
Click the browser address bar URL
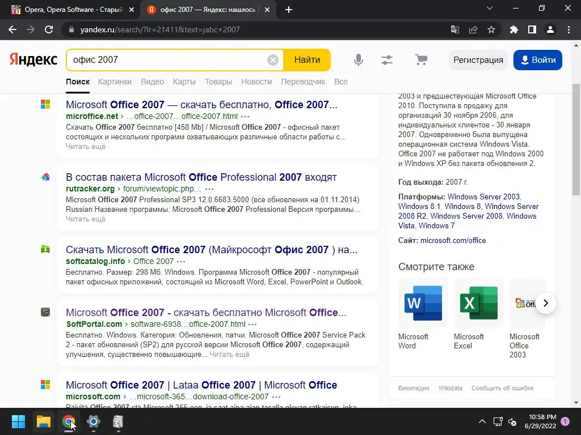159,29
